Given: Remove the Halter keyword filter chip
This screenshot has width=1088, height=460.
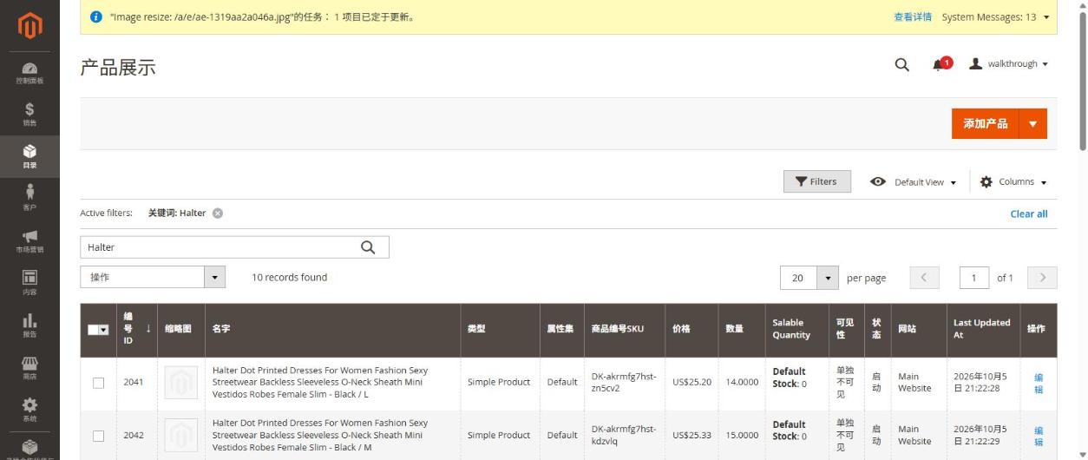Looking at the screenshot, I should [x=218, y=214].
